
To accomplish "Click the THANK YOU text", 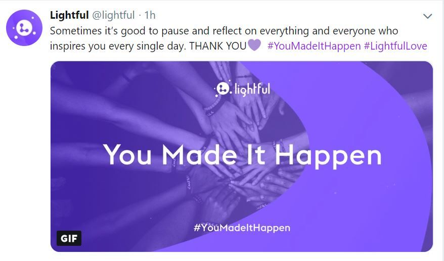I will [218, 46].
